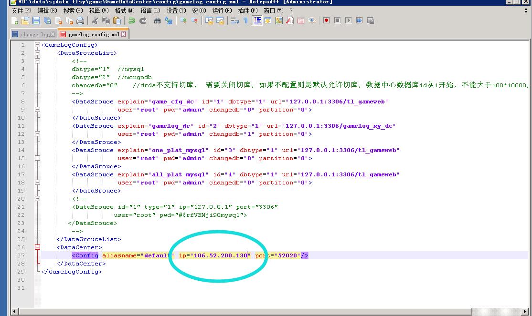532x316 pixels.
Task: Click the Print icon in toolbar
Action: (80, 20)
